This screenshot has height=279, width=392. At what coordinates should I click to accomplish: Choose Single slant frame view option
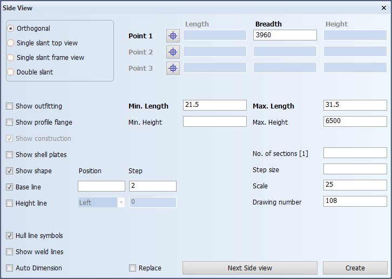coord(10,57)
